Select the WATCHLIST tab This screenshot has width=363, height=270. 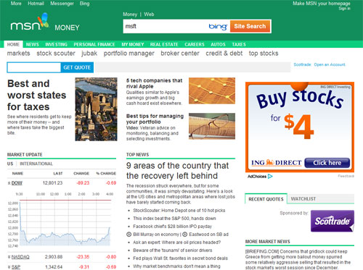[303, 199]
